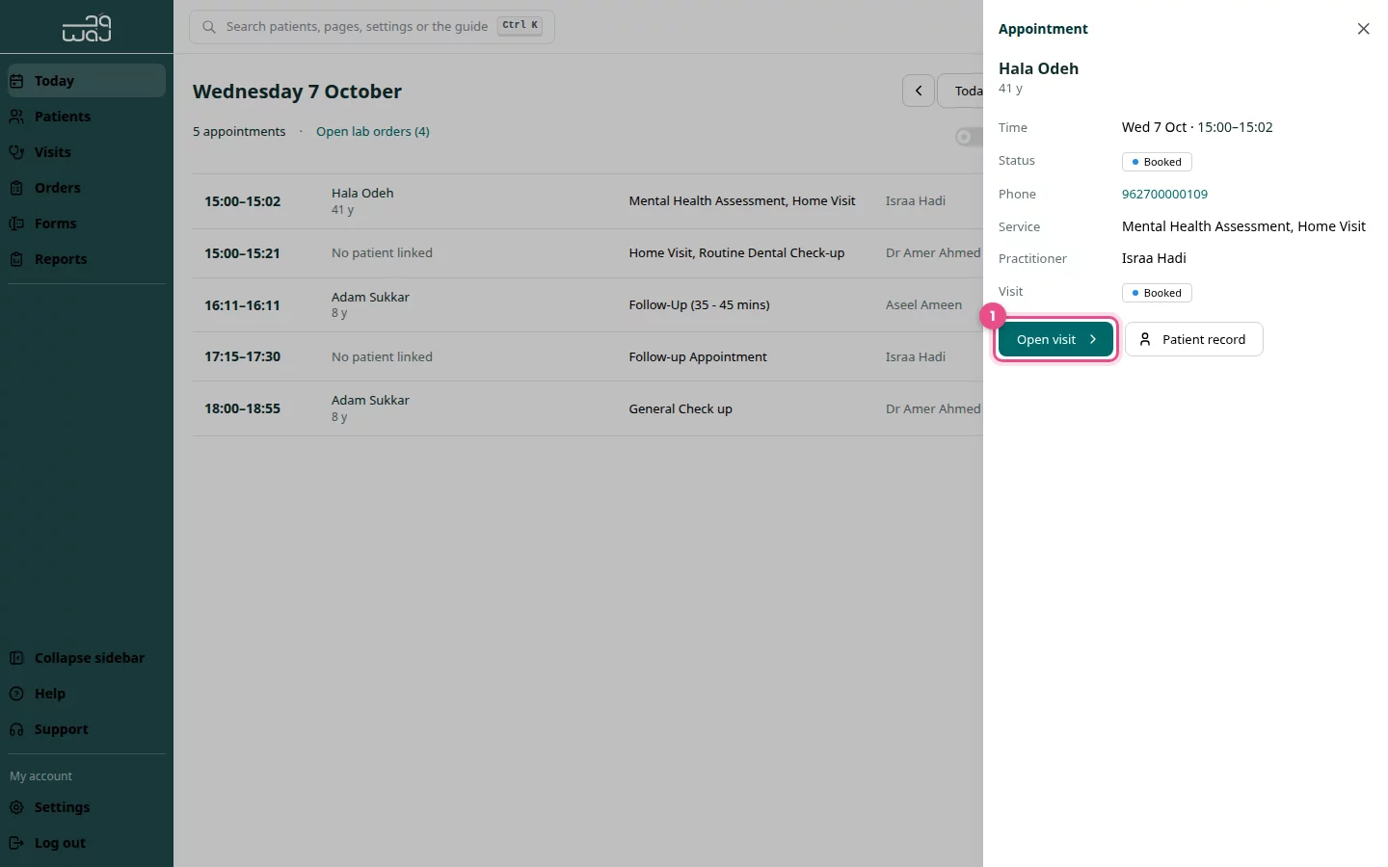Click the Collapse sidebar icon
Viewport: 1388px width, 867px height.
pyautogui.click(x=16, y=658)
